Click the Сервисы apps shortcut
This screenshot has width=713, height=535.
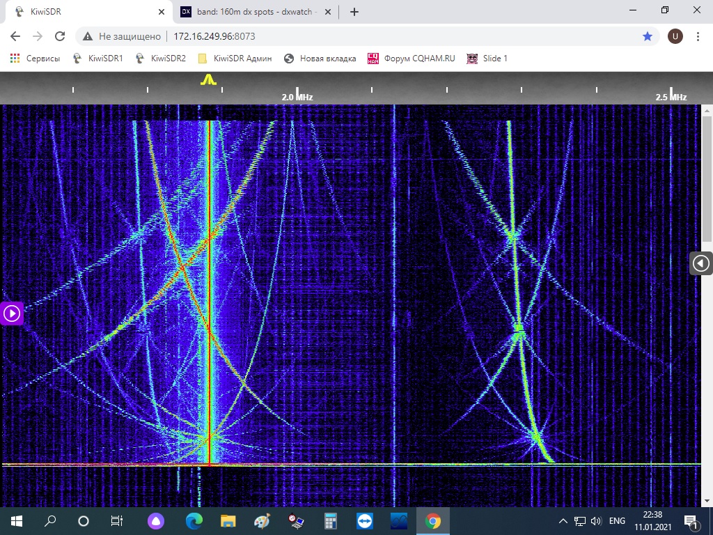point(35,59)
